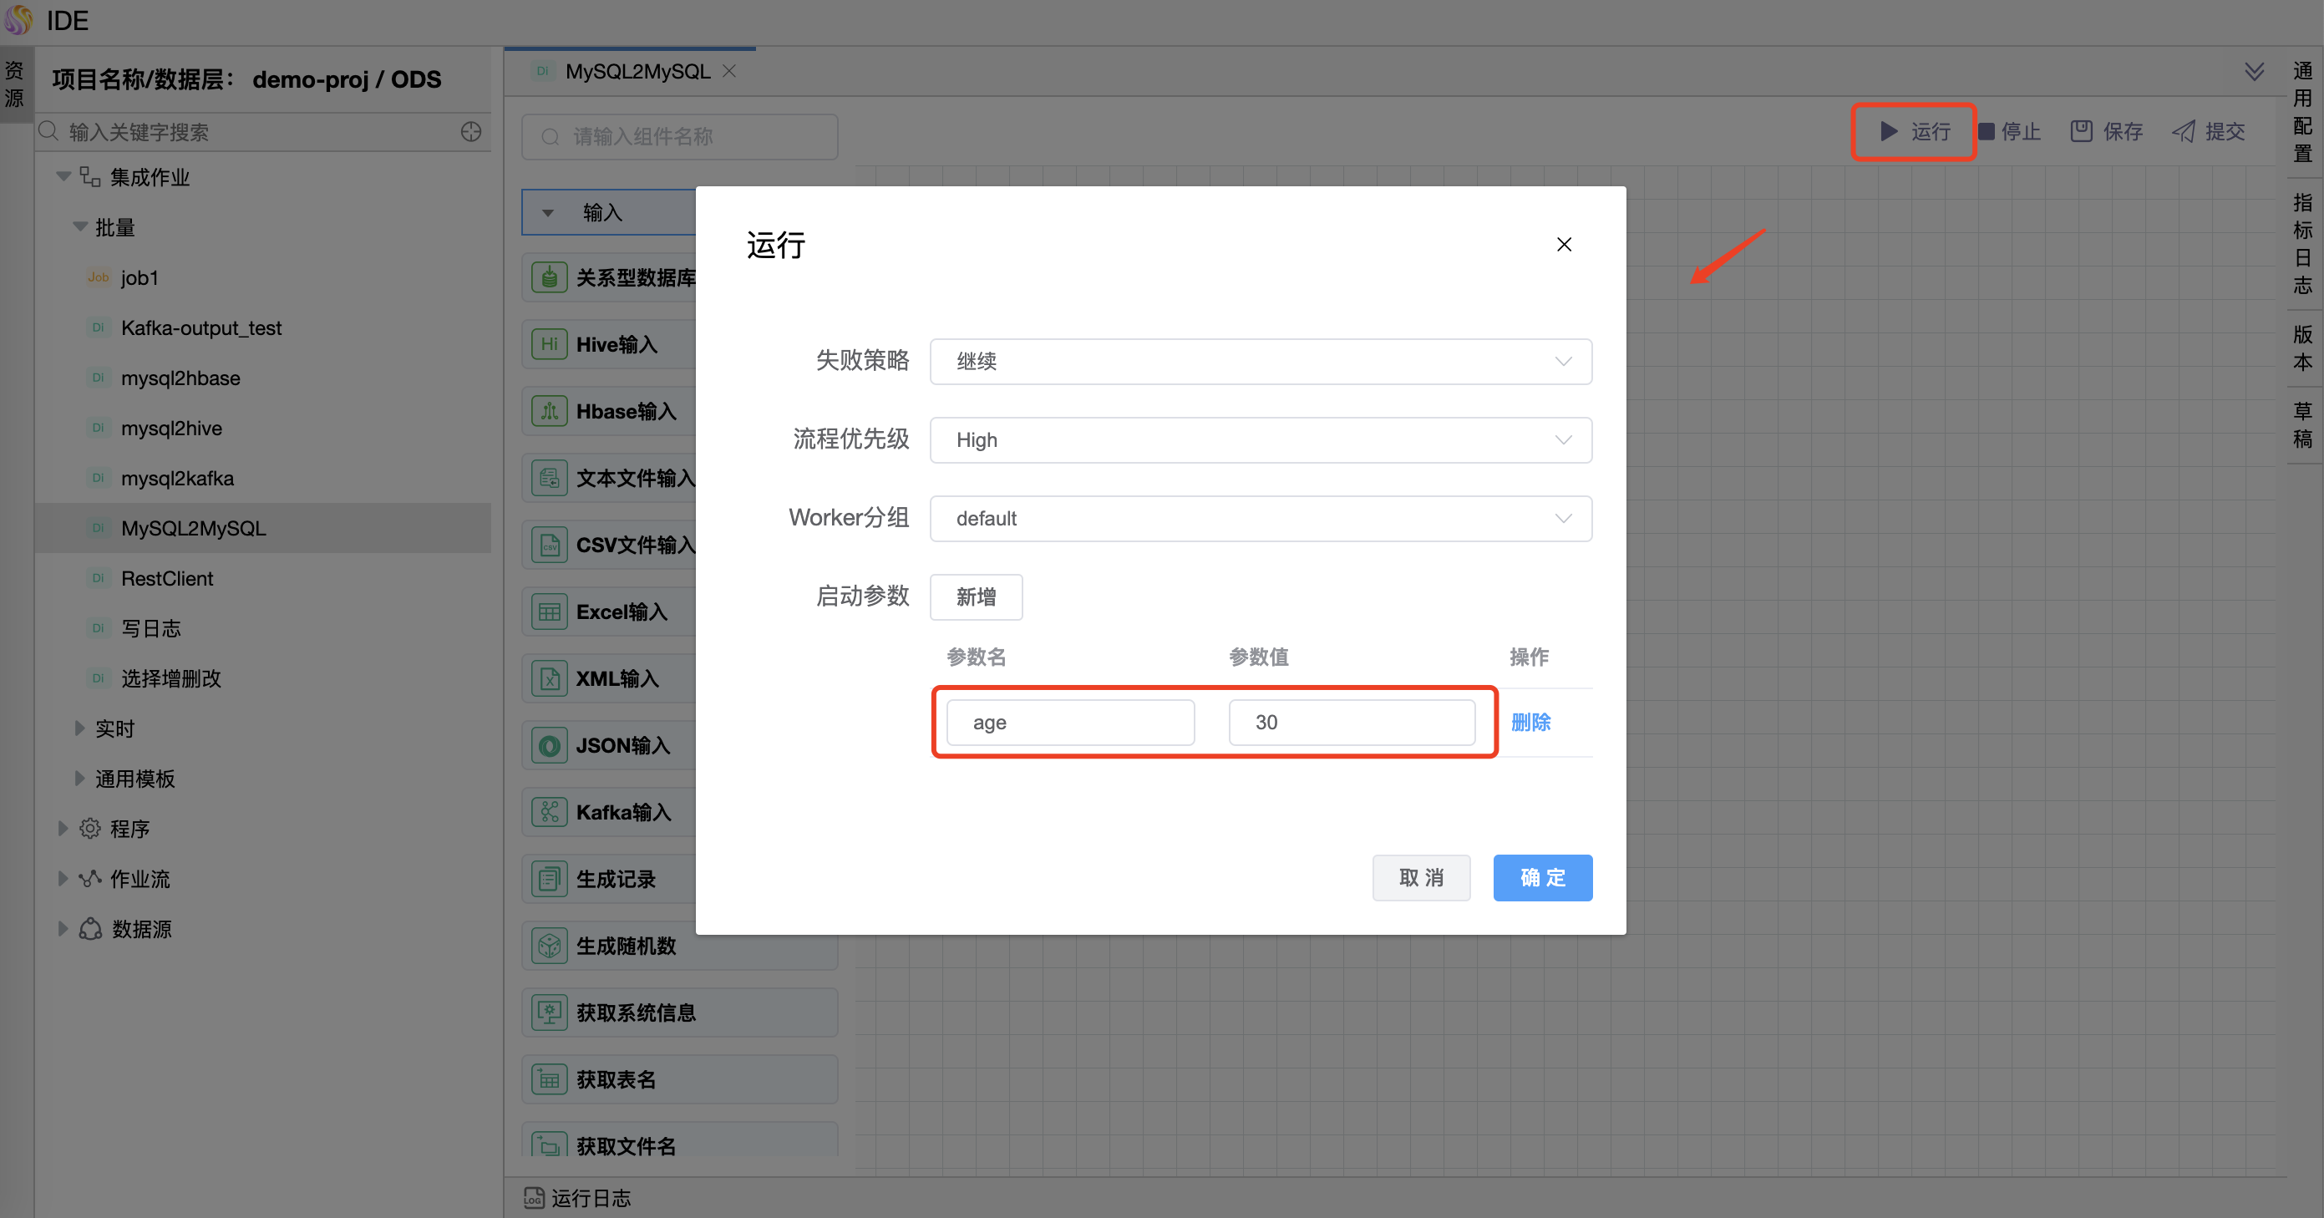2324x1218 pixels.
Task: Click the Run play icon in toolbar
Action: point(1888,132)
